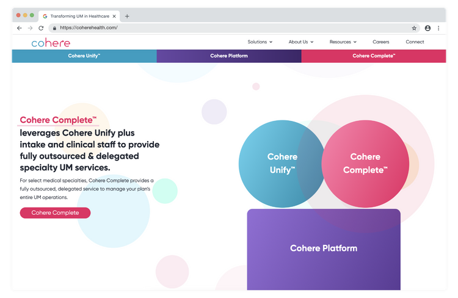458x298 pixels.
Task: Open the Connect nav link
Action: (415, 42)
